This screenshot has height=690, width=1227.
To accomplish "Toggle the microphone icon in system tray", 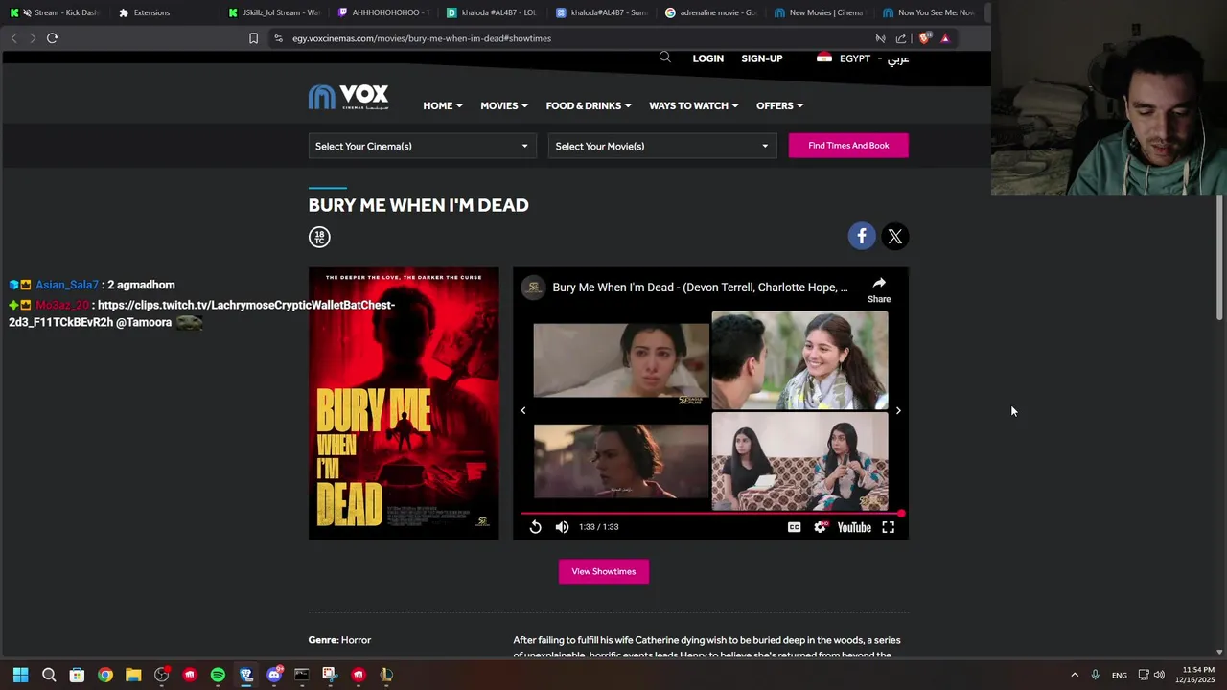I will (1095, 675).
